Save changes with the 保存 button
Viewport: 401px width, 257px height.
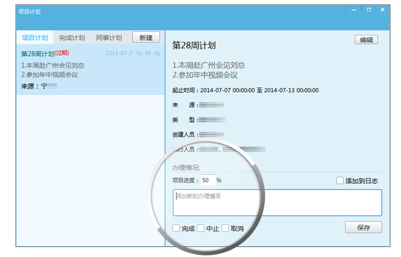point(363,227)
